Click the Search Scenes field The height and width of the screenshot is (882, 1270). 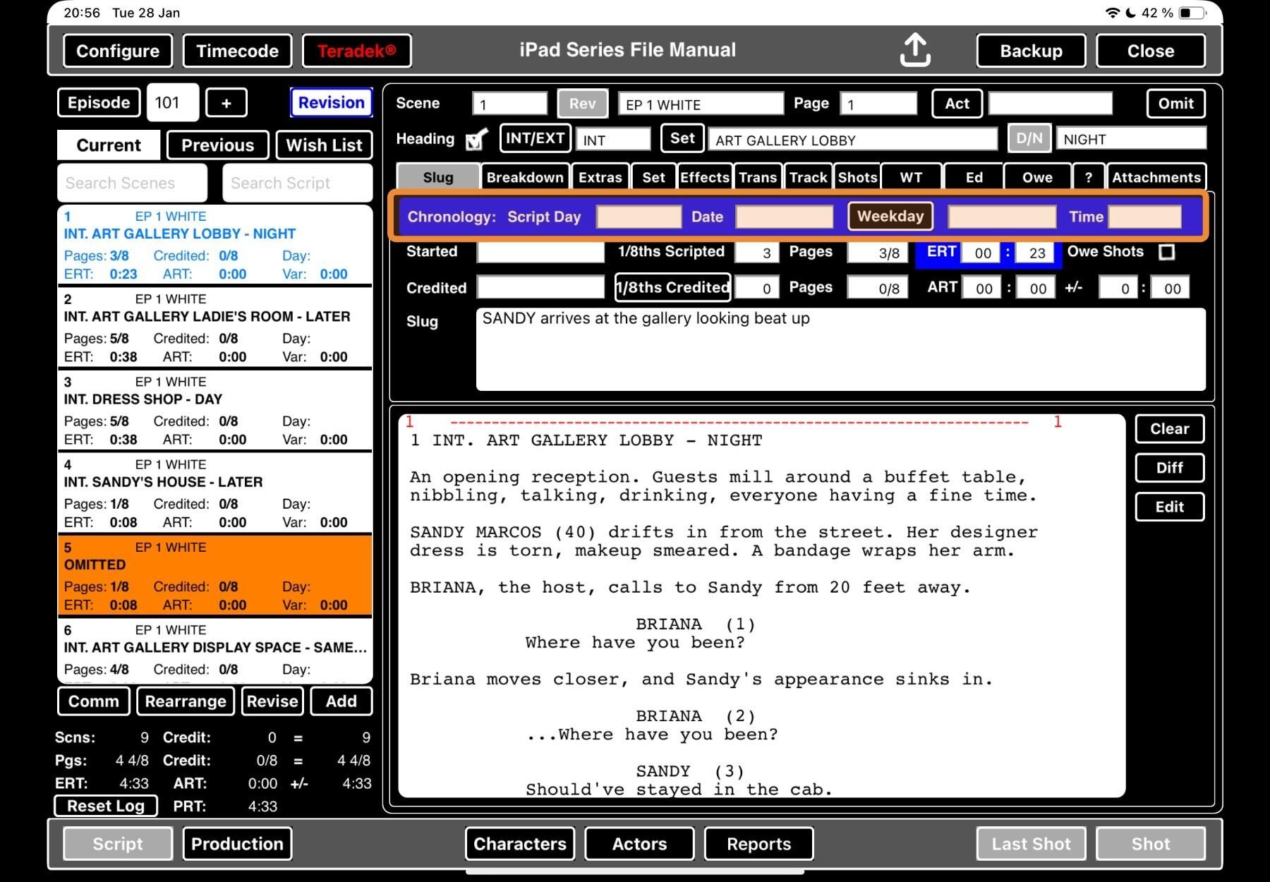(133, 183)
